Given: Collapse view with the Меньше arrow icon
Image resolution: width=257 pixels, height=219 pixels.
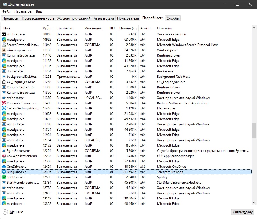Looking at the screenshot, I should [5, 212].
